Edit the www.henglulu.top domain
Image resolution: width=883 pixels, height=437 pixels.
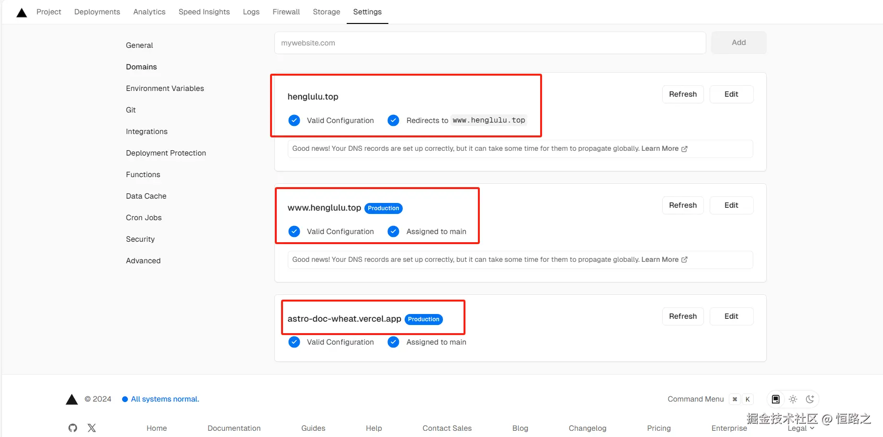pos(731,205)
